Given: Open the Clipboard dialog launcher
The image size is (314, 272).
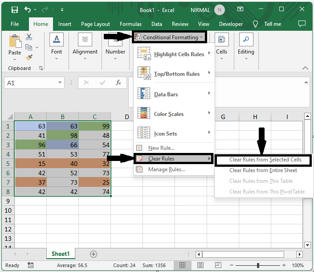Looking at the screenshot, I should coord(41,69).
